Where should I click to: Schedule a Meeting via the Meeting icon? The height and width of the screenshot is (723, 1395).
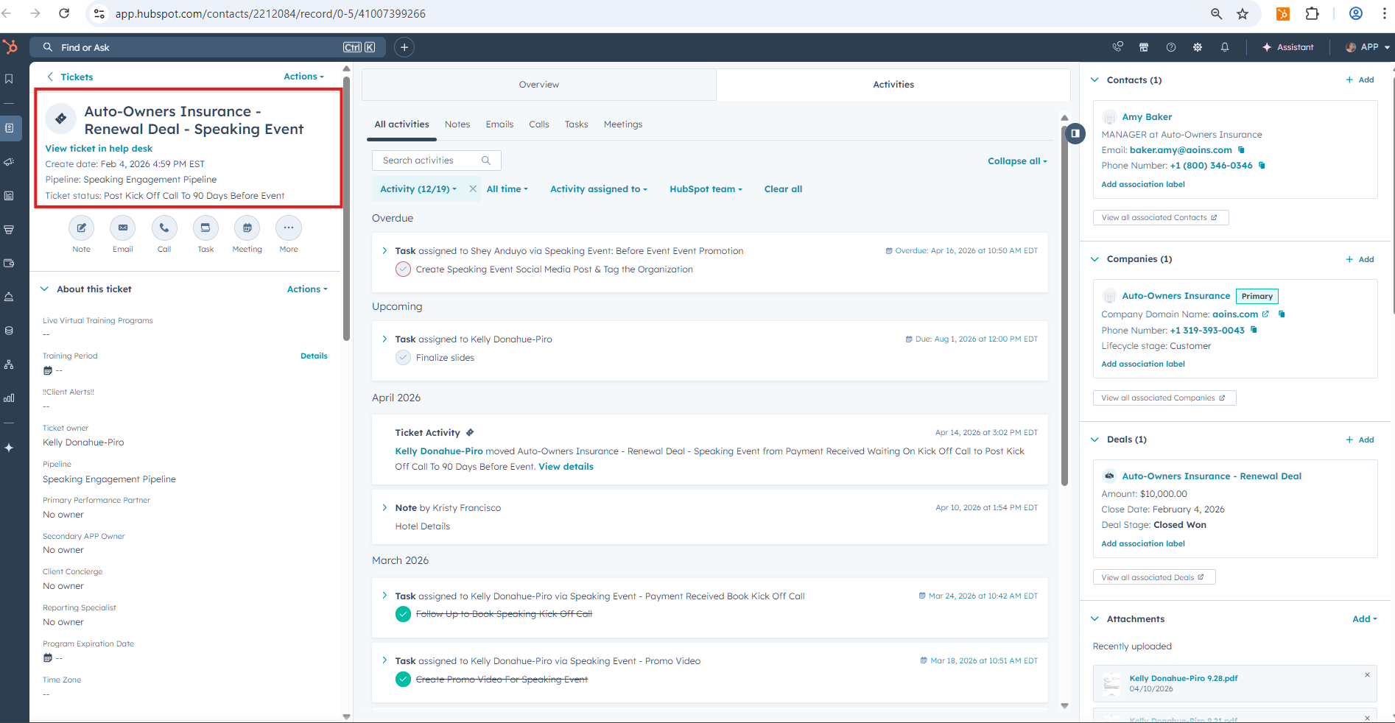[247, 228]
